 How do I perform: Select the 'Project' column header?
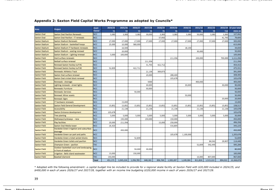tap(73, 29)
